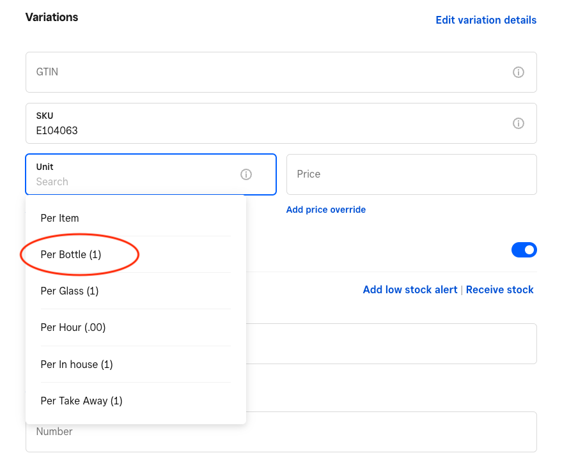Click the Unit field info icon
This screenshot has height=460, width=562.
(x=246, y=174)
